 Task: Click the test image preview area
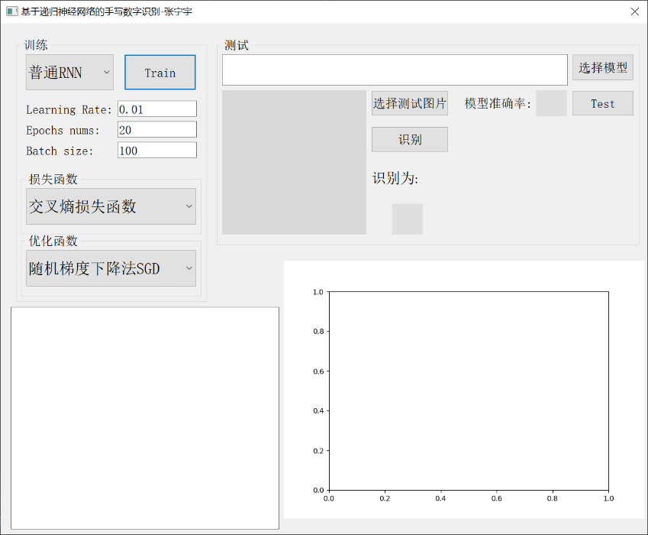pos(294,162)
